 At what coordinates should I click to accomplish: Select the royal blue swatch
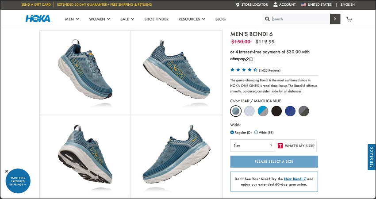pyautogui.click(x=290, y=111)
